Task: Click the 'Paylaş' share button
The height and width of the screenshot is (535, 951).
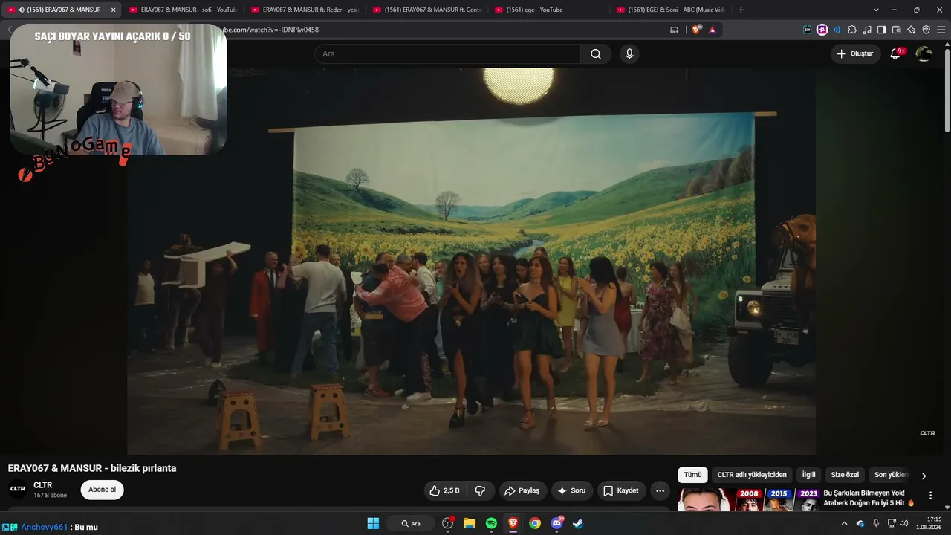Action: click(x=522, y=490)
